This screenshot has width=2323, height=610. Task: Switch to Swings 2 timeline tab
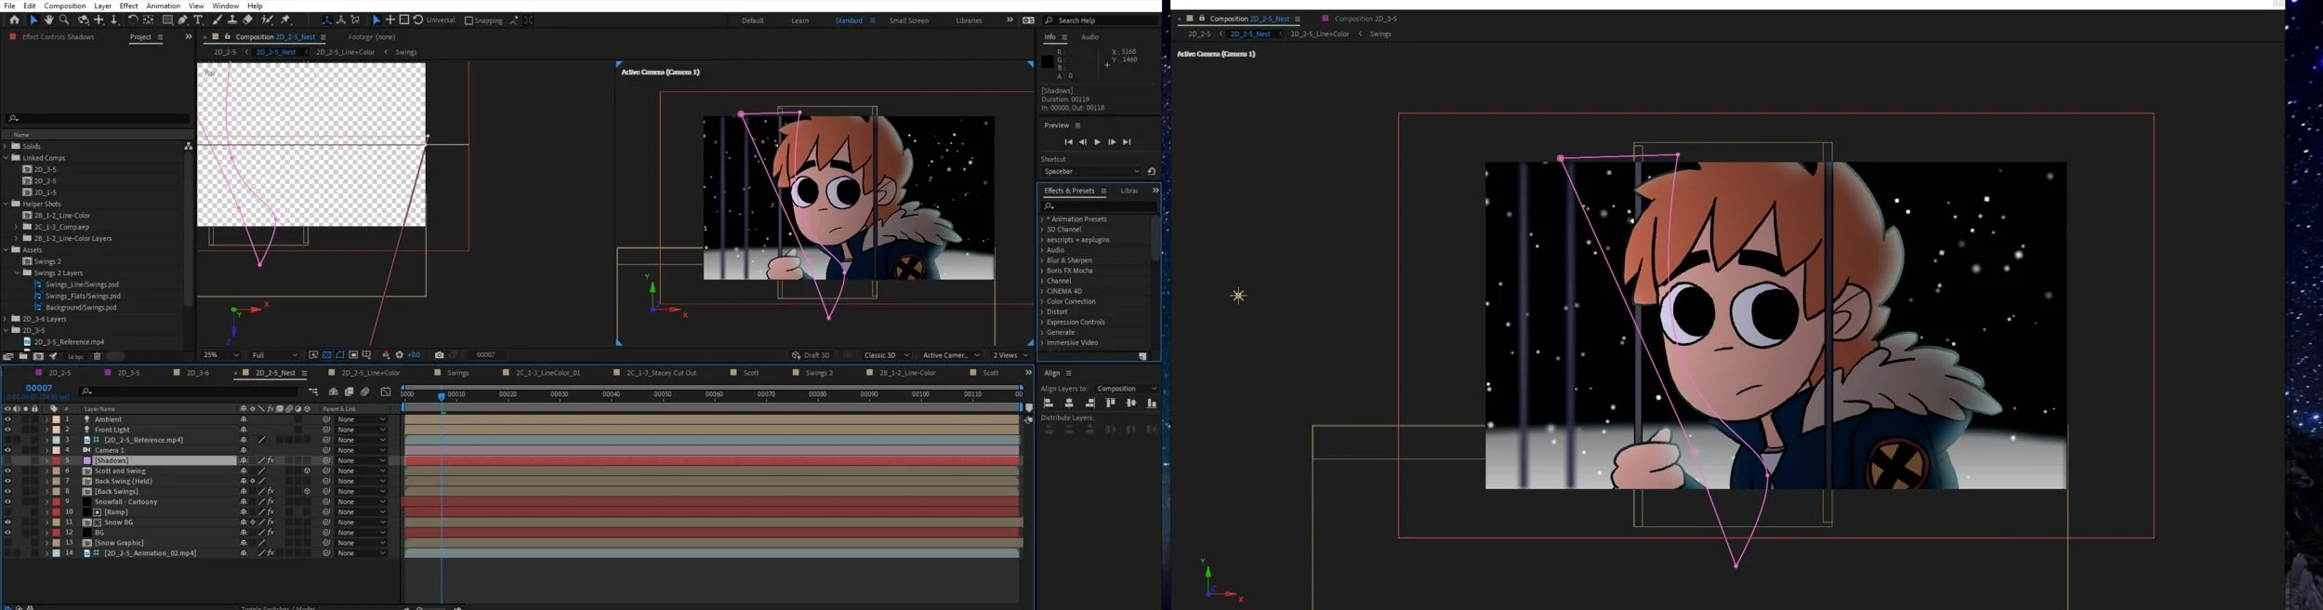point(819,373)
